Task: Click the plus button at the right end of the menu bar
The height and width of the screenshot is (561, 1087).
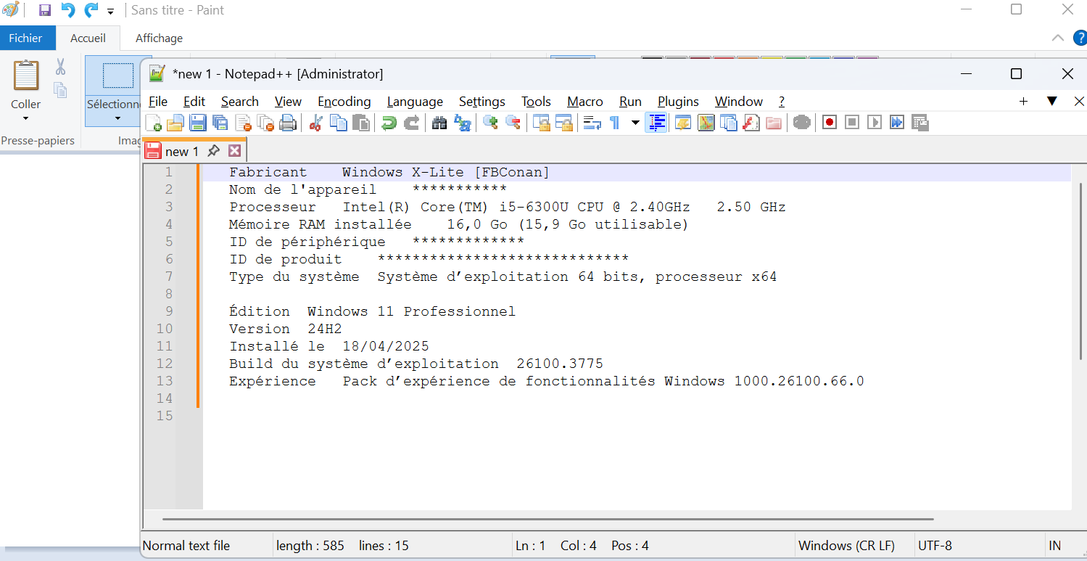Action: [1023, 102]
